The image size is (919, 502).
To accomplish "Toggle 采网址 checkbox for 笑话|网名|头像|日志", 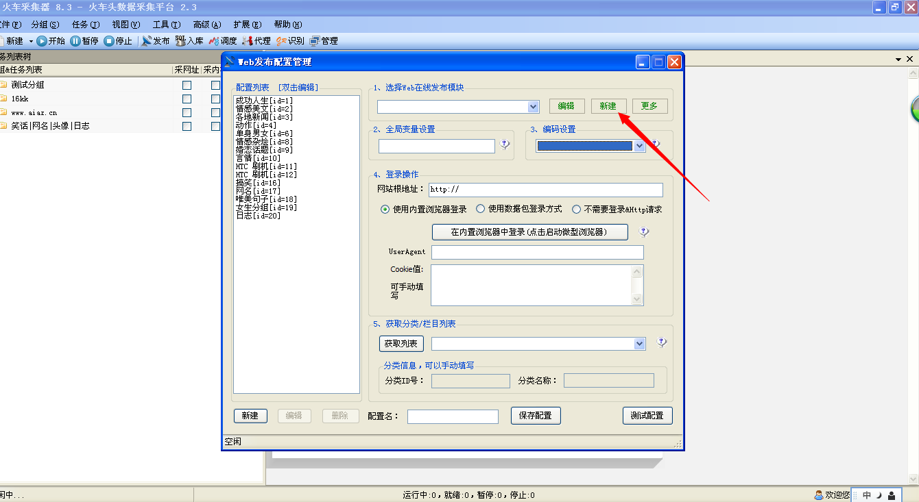I will click(187, 127).
